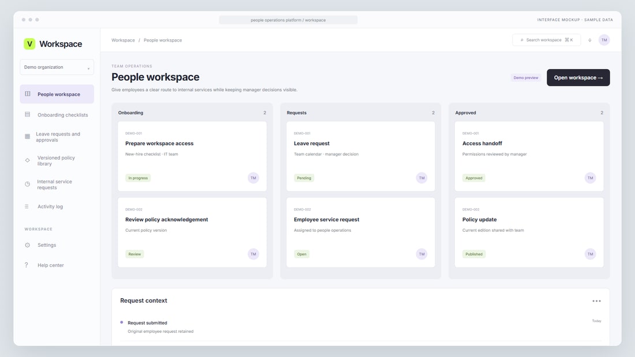Click the search magnifier icon

(x=522, y=40)
